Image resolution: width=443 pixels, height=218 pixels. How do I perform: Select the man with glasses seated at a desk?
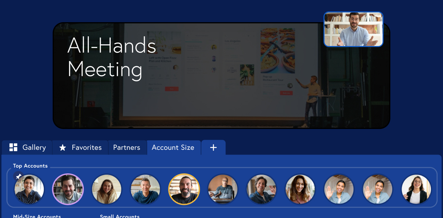223,189
